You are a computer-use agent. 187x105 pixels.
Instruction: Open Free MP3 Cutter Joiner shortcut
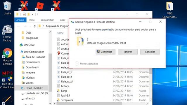coord(7,80)
